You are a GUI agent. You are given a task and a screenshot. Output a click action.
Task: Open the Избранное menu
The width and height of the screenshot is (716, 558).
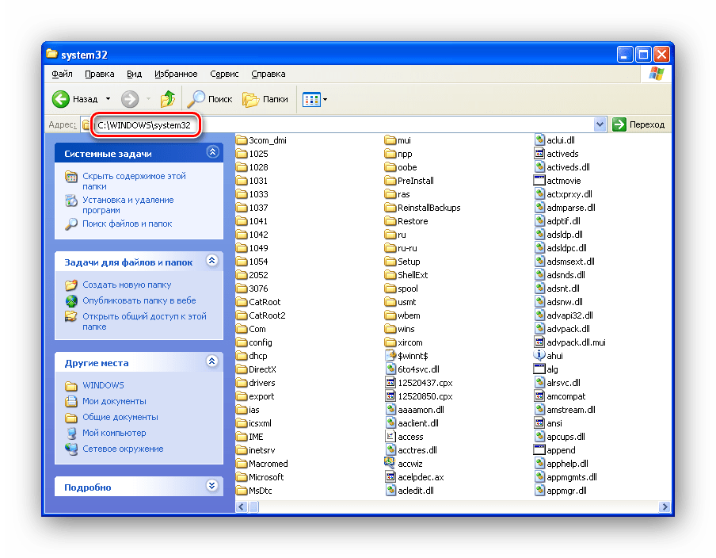[175, 74]
